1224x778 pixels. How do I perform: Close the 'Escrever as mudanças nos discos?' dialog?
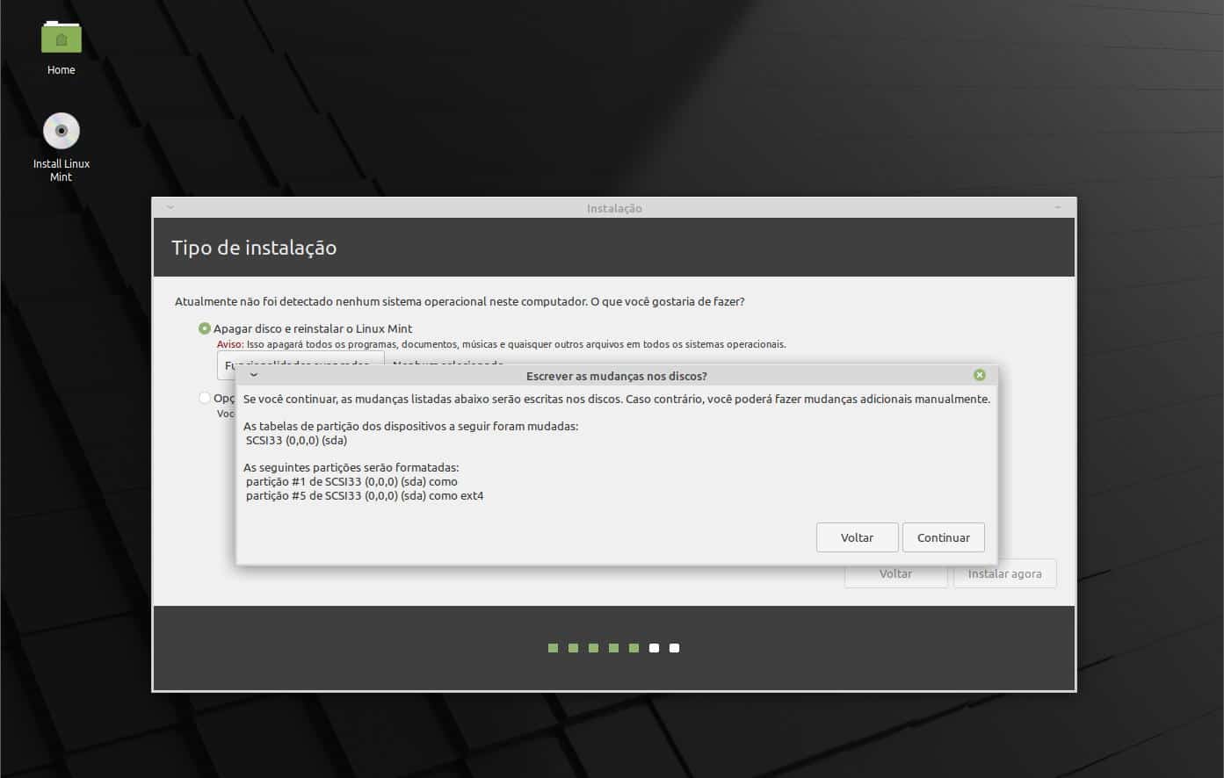pyautogui.click(x=980, y=375)
